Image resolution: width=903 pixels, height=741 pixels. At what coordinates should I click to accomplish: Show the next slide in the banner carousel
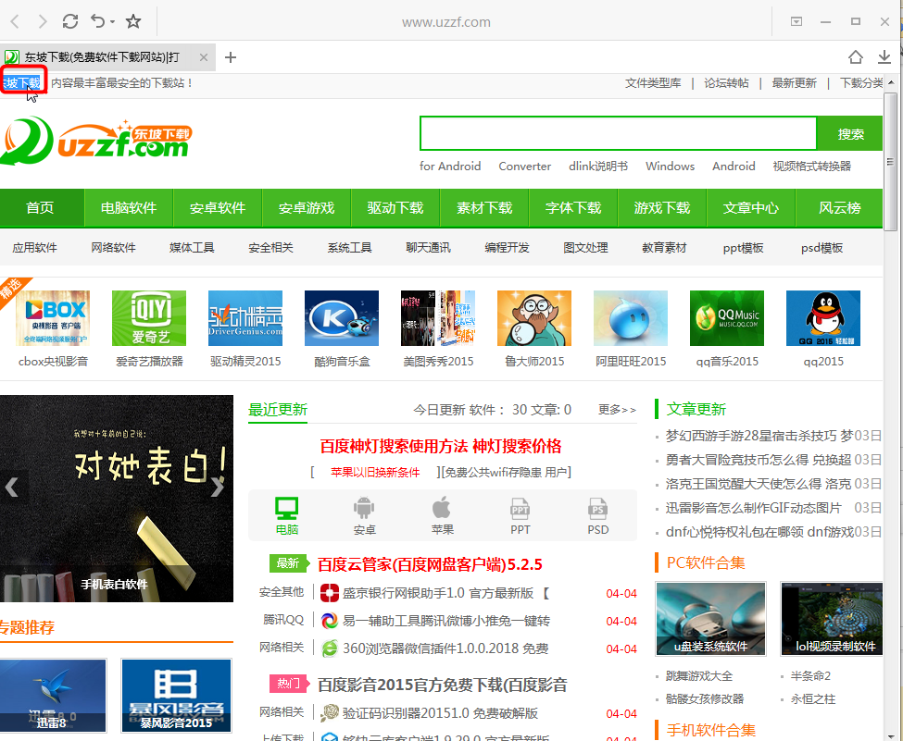218,487
